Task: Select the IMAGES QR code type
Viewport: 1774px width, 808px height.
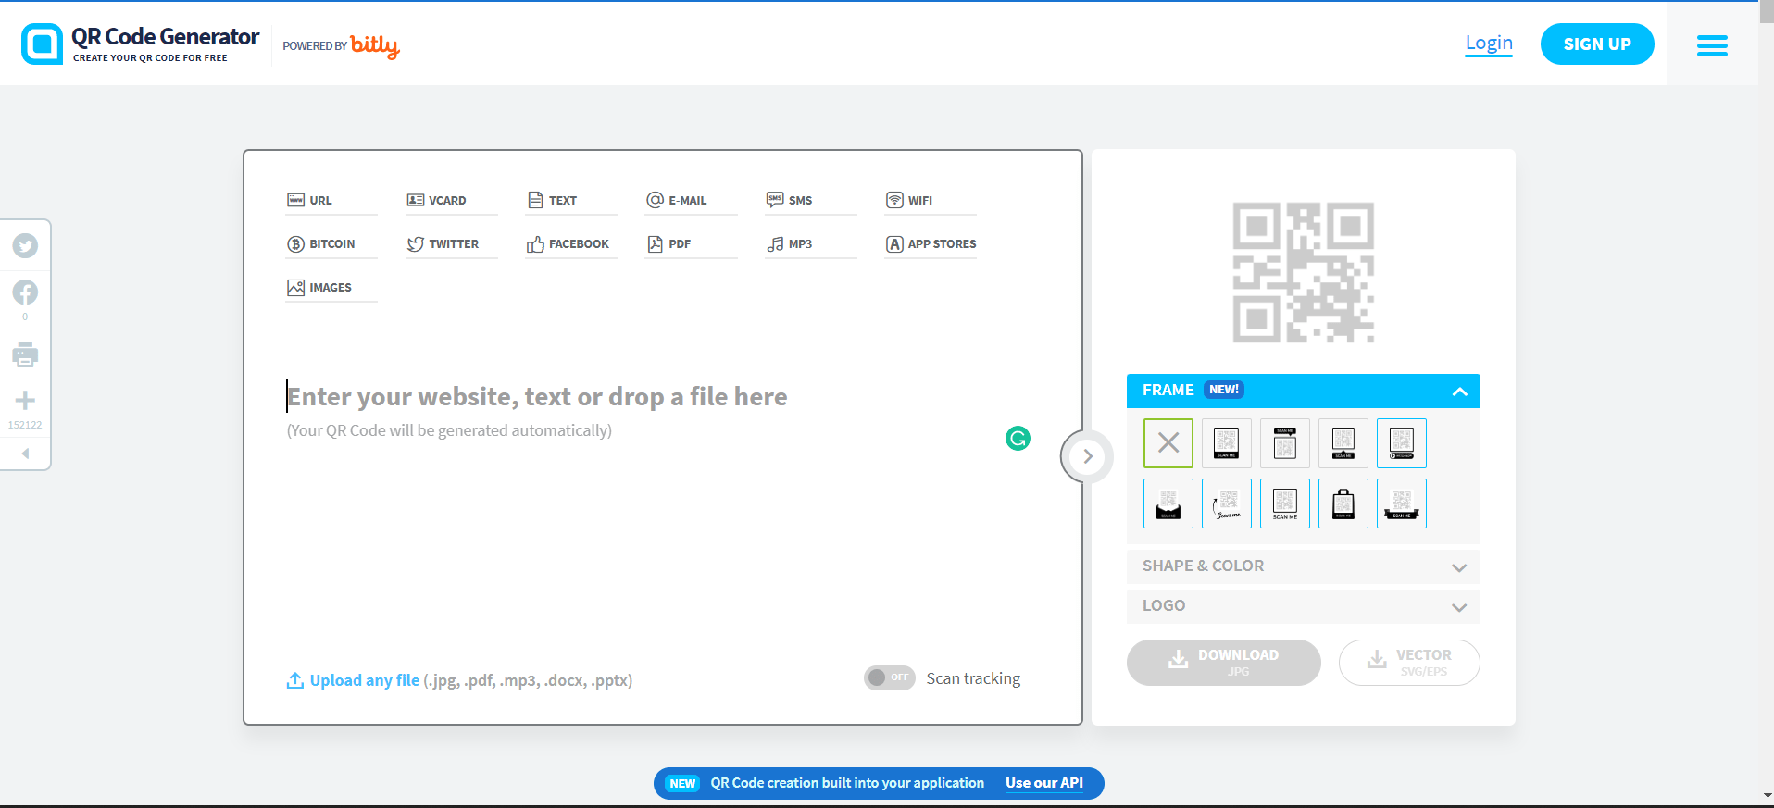Action: click(x=331, y=287)
